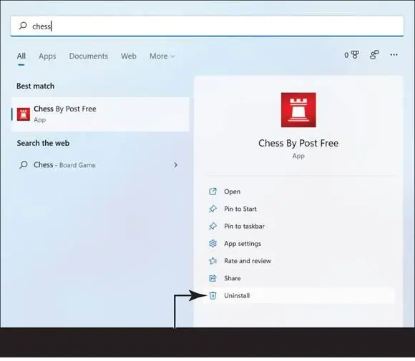The height and width of the screenshot is (361, 415).
Task: Open the three-dot options menu
Action: (394, 55)
